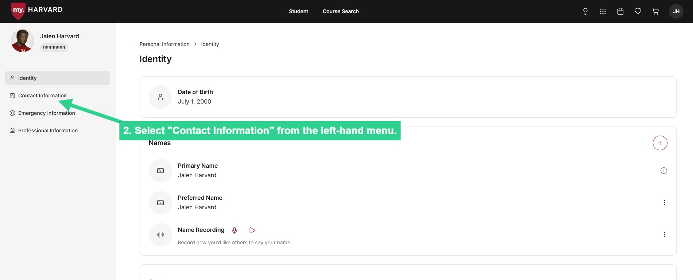
Task: Play the name recording
Action: (252, 230)
